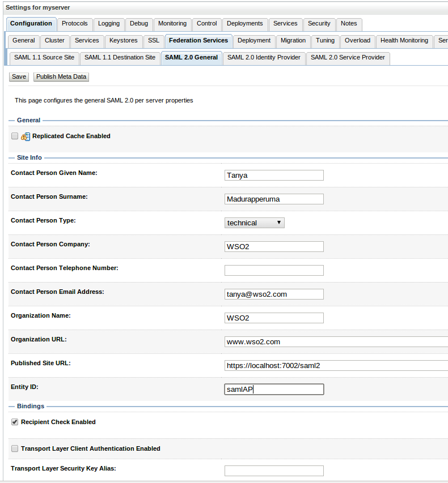Switch to SSL subtab
Image resolution: width=448 pixels, height=483 pixels.
153,41
